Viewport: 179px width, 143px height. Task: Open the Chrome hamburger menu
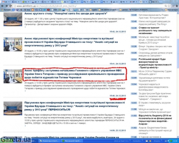pyautogui.click(x=177, y=6)
